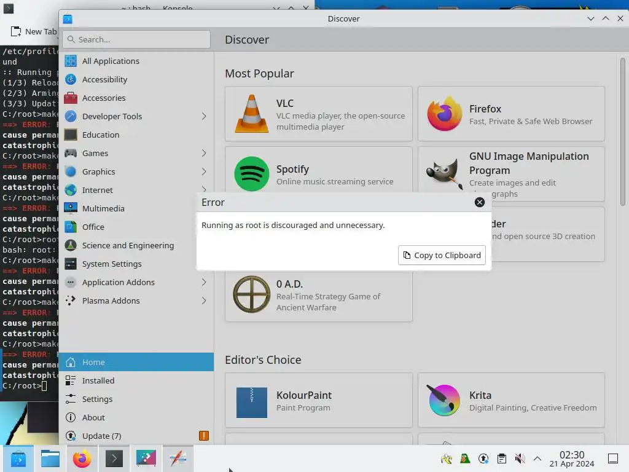629x472 pixels.
Task: Click the clipboard tray icon
Action: [x=501, y=458]
